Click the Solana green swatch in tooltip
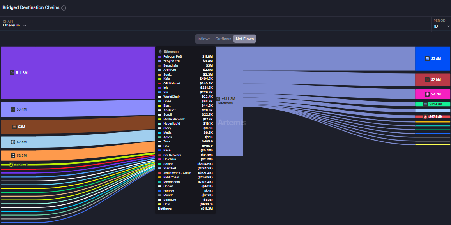The width and height of the screenshot is (451, 225). [159, 164]
